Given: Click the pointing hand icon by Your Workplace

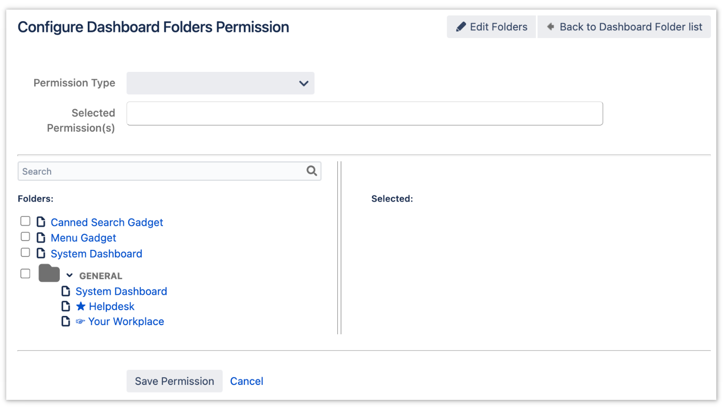Looking at the screenshot, I should [80, 322].
